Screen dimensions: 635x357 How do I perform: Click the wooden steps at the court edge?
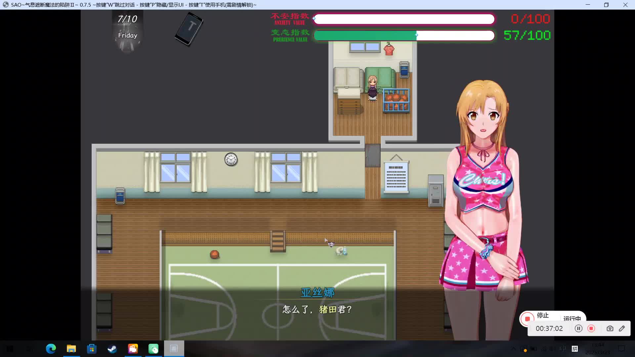coord(278,241)
